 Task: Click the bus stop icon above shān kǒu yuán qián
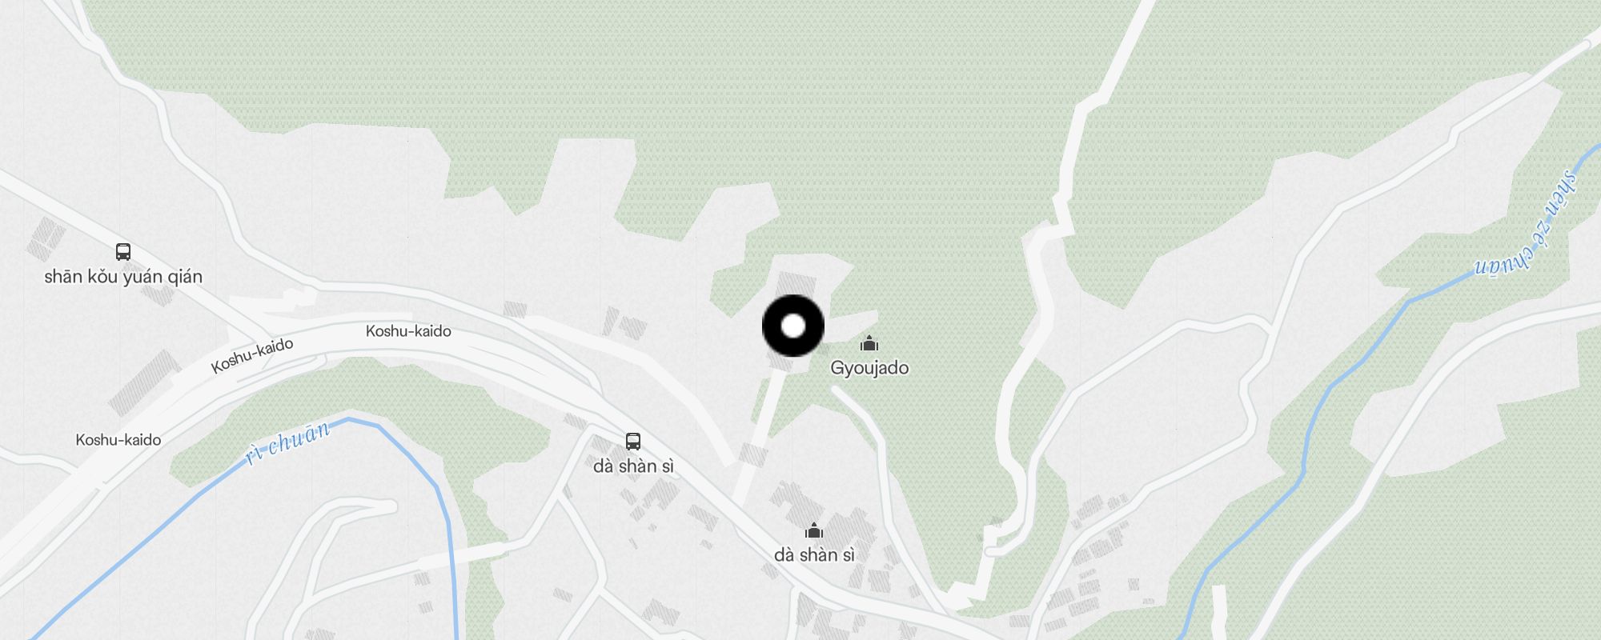pos(123,252)
